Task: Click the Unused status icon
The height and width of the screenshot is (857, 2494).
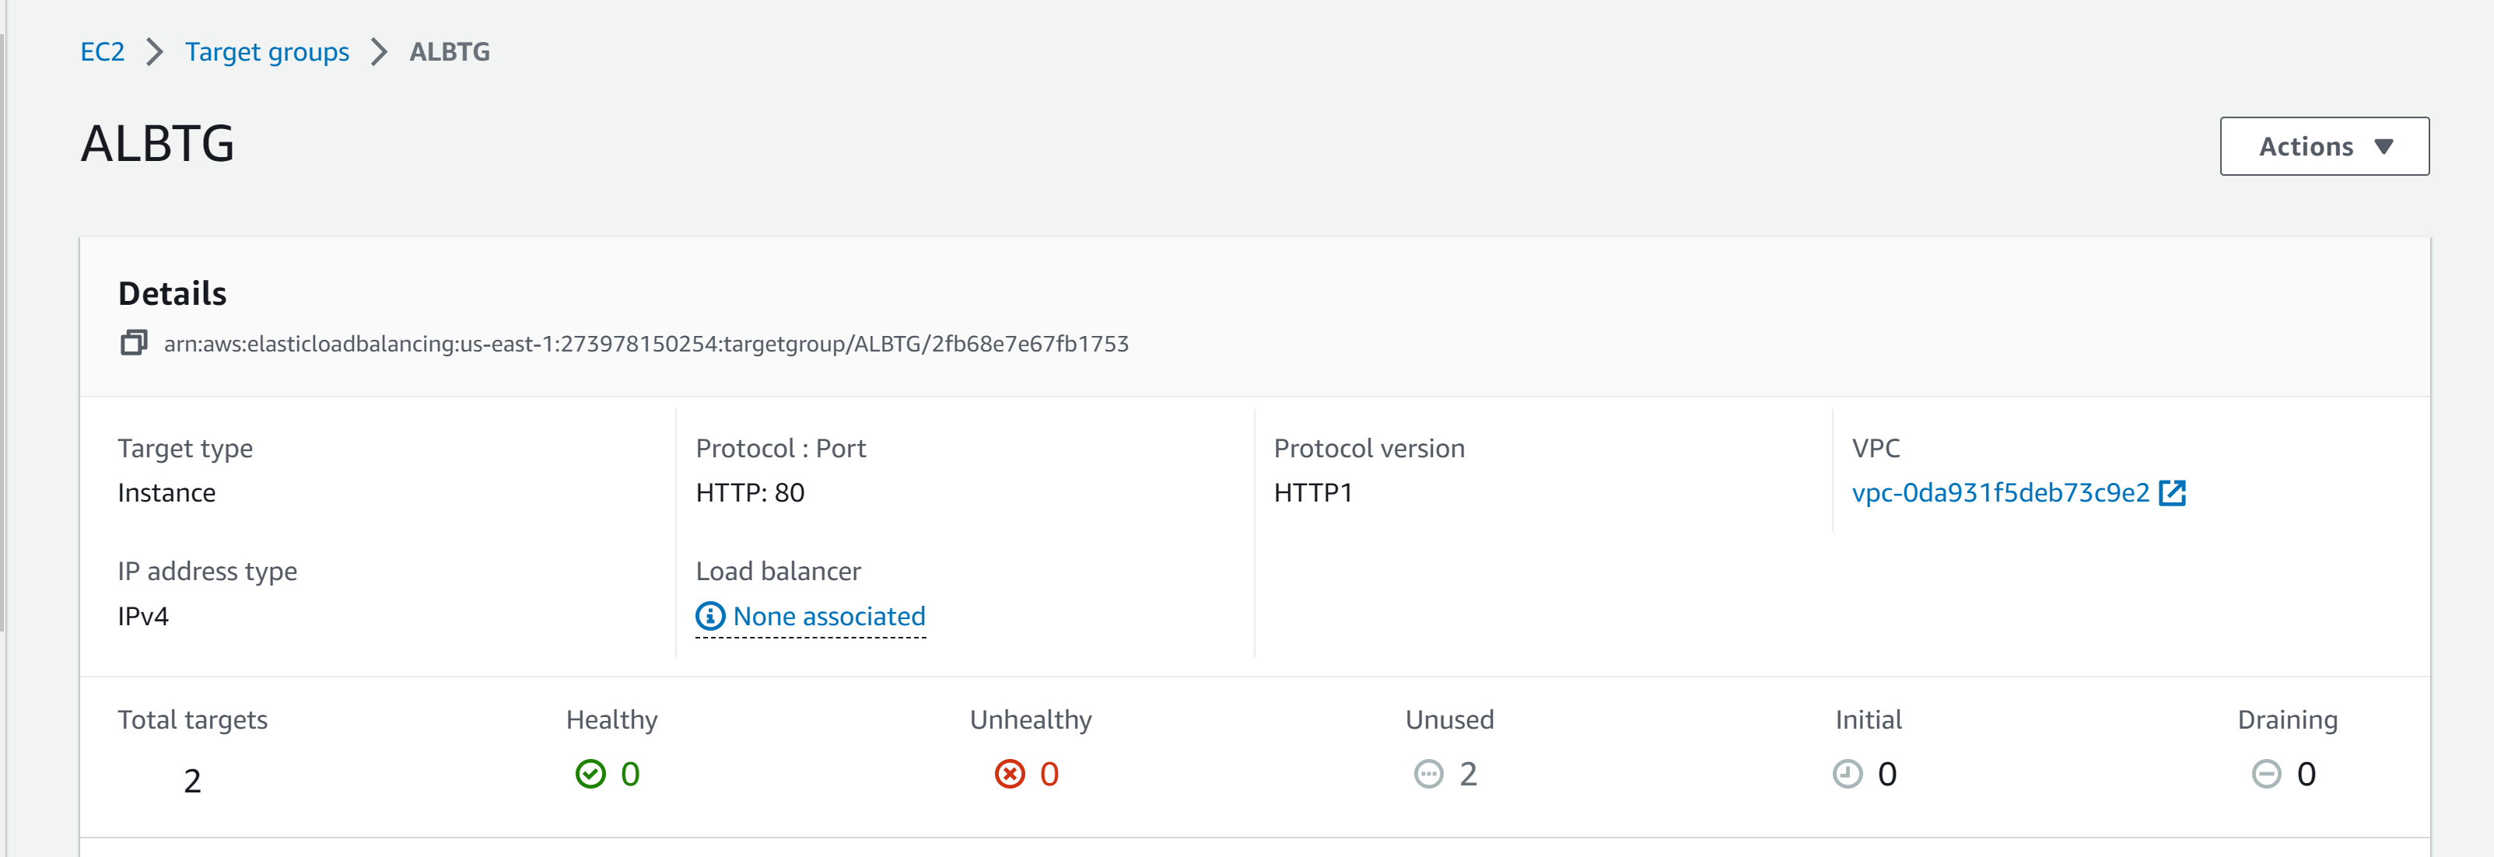Action: [1429, 774]
